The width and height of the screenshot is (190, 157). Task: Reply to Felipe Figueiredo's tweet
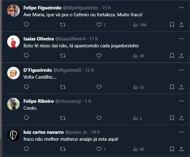click(x=27, y=25)
